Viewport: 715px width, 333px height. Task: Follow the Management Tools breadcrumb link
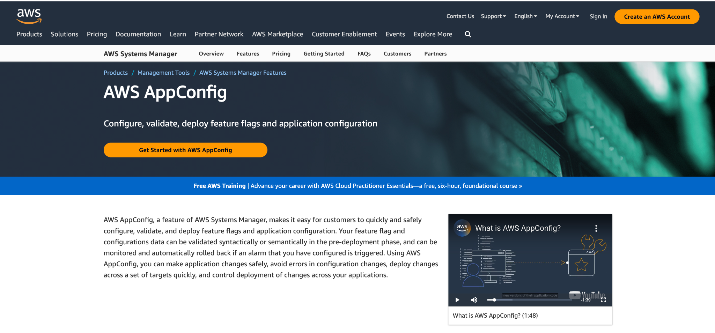[163, 73]
